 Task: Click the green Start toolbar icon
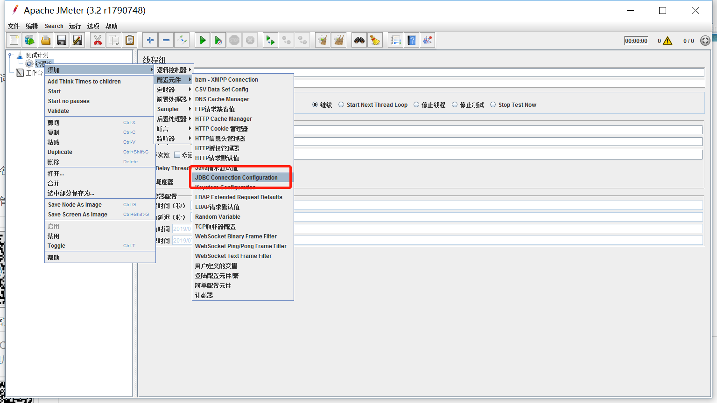pos(202,41)
